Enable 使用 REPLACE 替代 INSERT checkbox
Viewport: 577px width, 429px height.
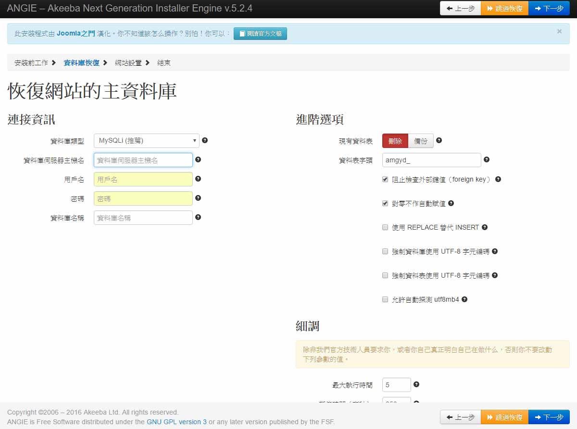click(385, 227)
